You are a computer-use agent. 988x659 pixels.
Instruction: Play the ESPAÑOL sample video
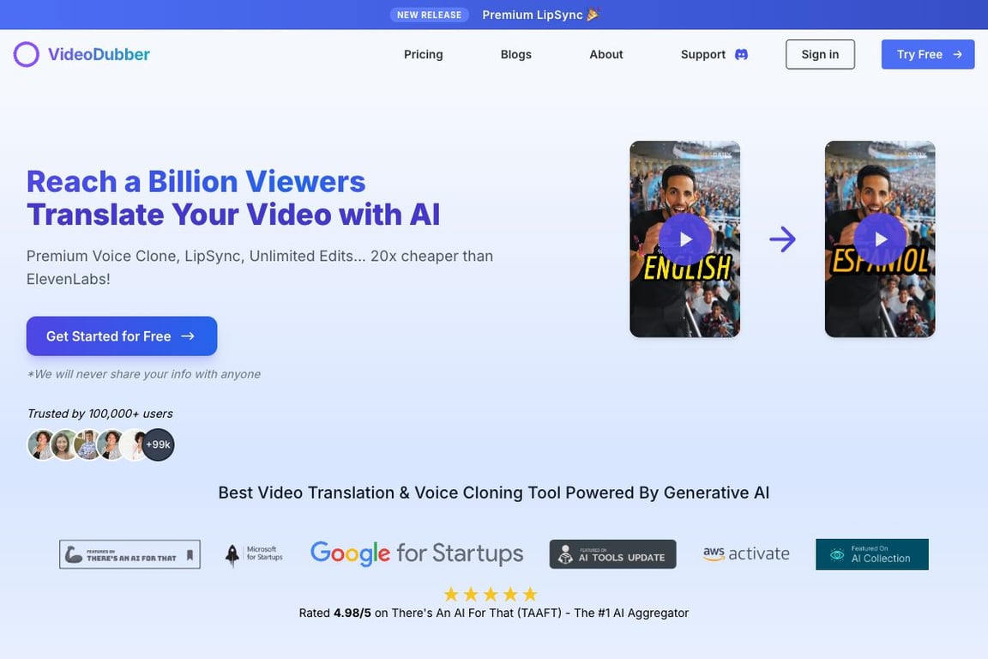click(880, 239)
